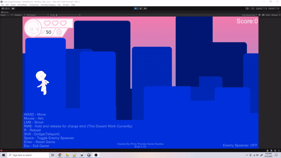Click the middle heart in the health bar
Viewport: 281px width, 158px height.
[55, 23]
